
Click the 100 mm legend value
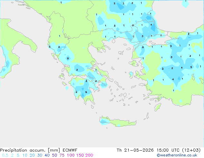(x=71, y=155)
